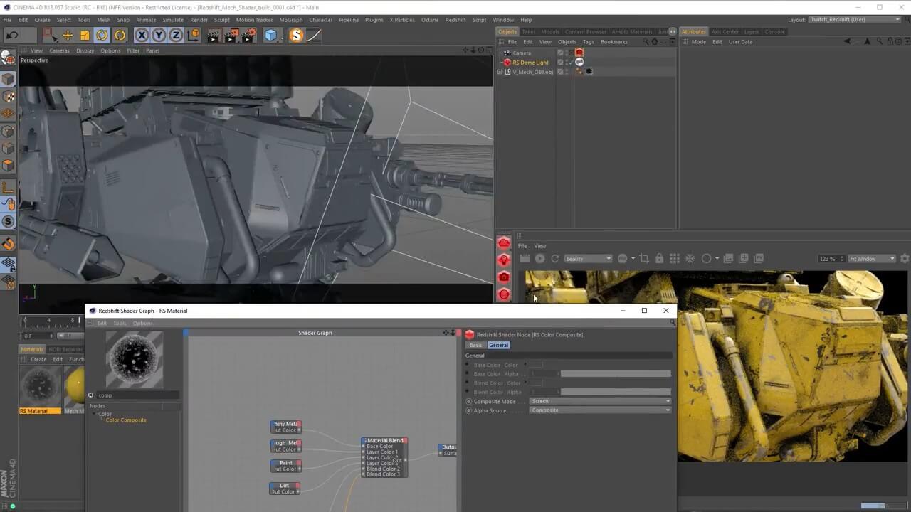
Task: Open the Beauty AOV dropdown
Action: point(588,259)
